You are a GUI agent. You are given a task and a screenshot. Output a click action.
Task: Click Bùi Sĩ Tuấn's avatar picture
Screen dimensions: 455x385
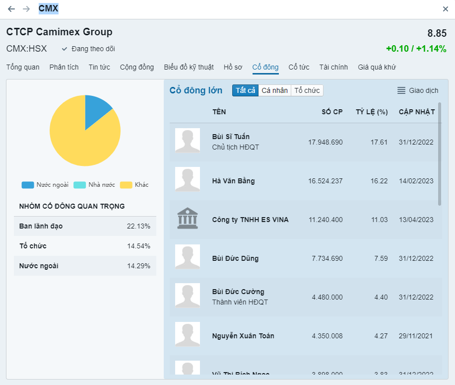(x=187, y=141)
